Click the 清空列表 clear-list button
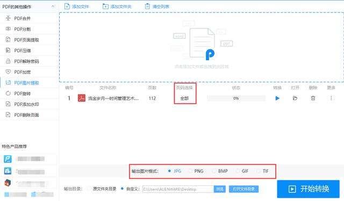 157,6
